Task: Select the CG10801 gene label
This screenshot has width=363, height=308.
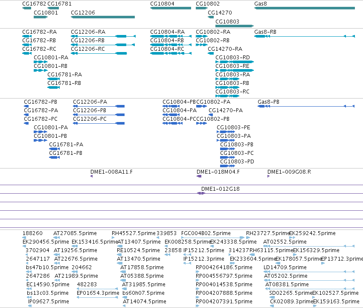Action: point(46,12)
